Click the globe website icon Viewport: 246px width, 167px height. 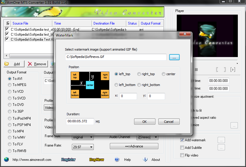point(6,159)
